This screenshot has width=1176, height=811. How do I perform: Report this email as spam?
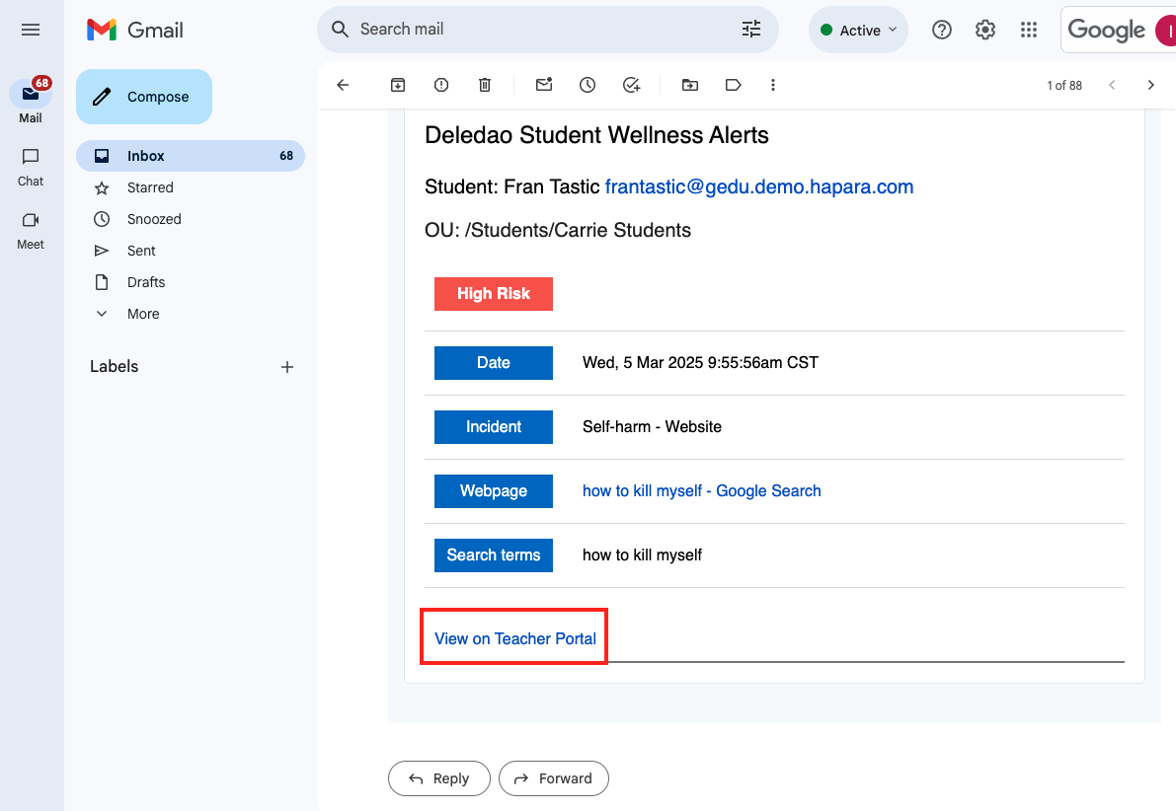(441, 85)
